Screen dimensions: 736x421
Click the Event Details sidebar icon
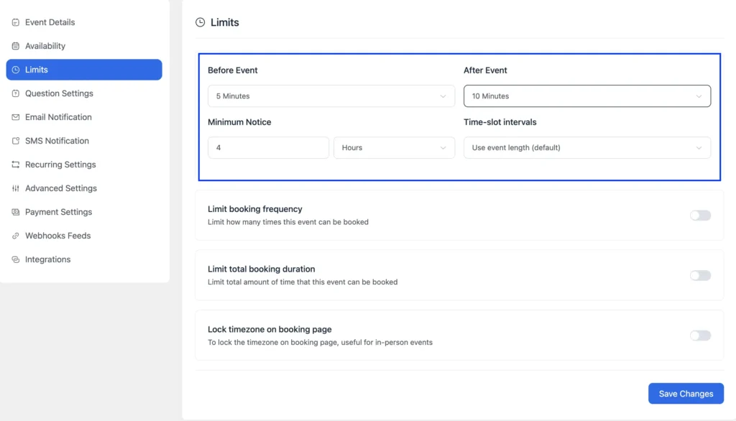click(x=16, y=22)
